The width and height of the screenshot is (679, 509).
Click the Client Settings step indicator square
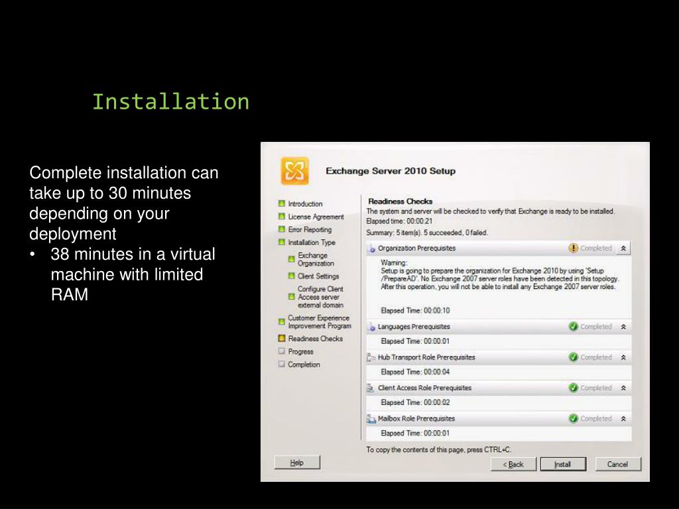click(292, 276)
